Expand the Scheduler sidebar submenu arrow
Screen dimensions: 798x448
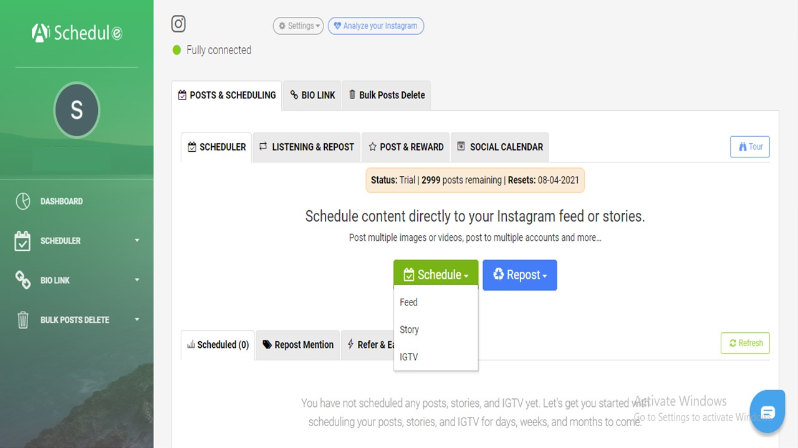137,240
